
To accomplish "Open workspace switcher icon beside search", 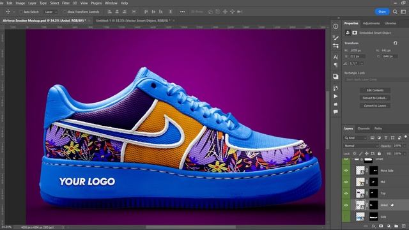I will tap(403, 11).
